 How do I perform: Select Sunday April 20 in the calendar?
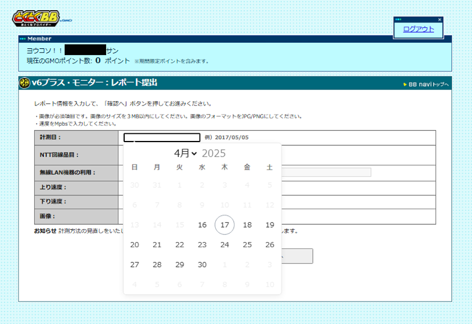[135, 245]
